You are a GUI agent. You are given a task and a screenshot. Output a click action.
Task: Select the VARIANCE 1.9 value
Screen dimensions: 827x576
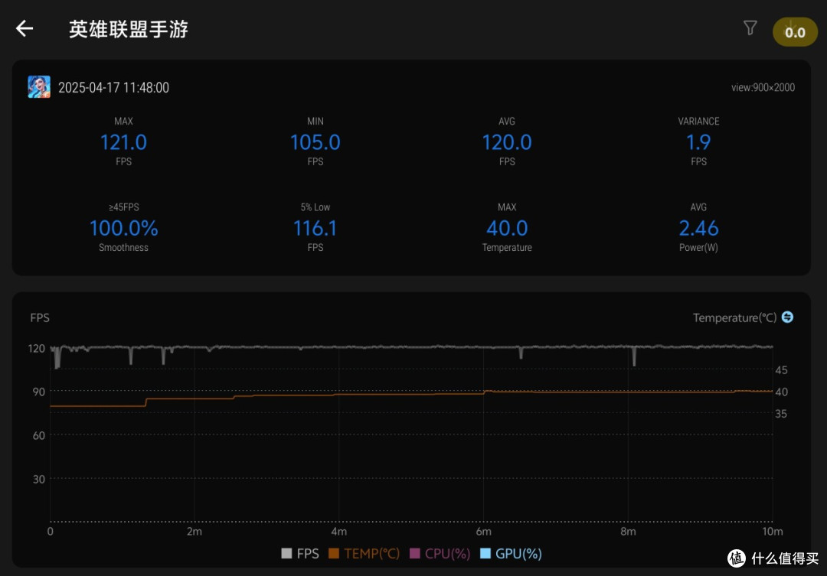[x=698, y=142]
